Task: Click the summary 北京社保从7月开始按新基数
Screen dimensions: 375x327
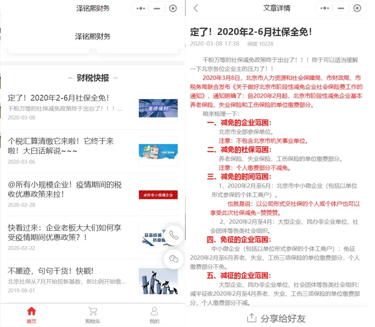Action: [67, 281]
